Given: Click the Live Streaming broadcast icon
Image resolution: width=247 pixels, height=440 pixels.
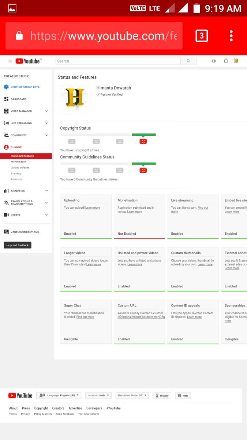Looking at the screenshot, I should click(x=6, y=123).
